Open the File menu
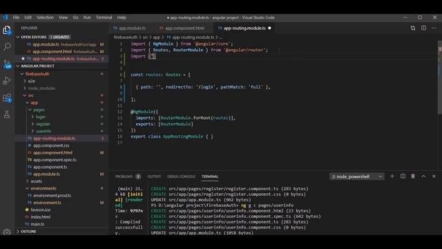 16,17
